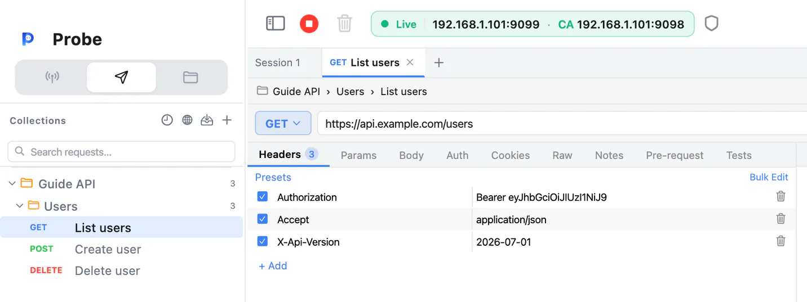
Task: Delete the Accept header row
Action: click(x=781, y=219)
